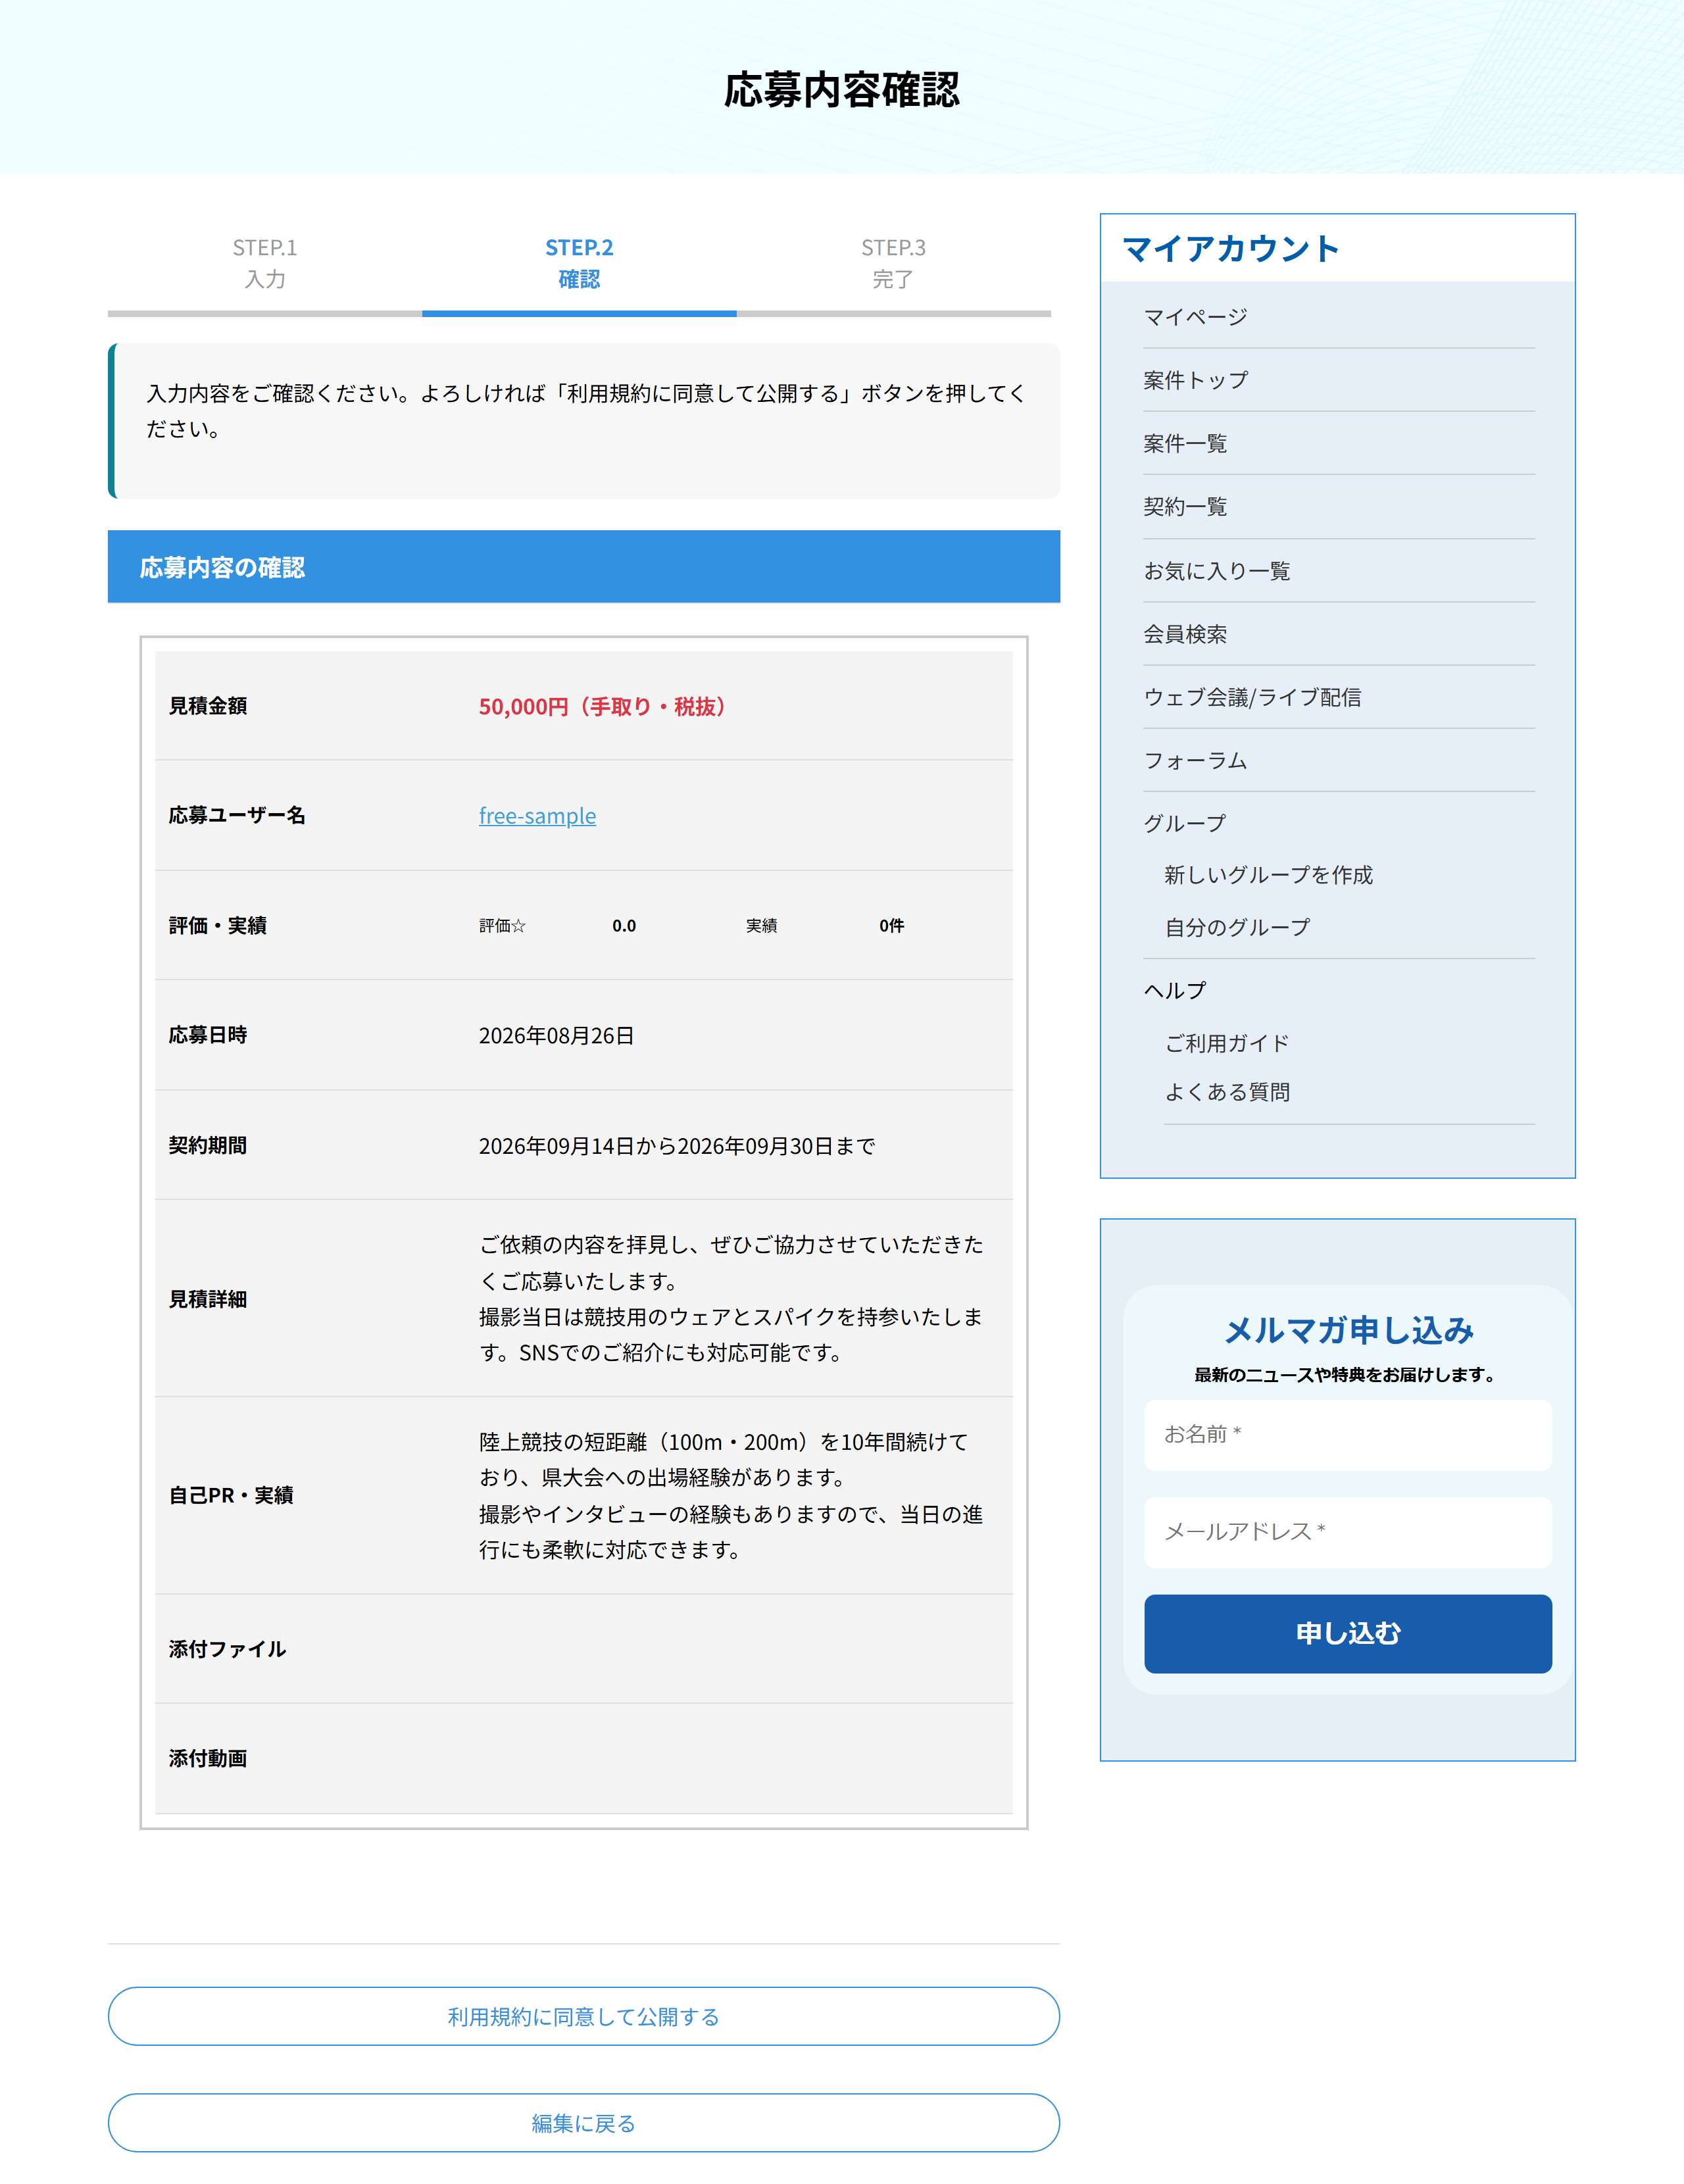Screen dimensions: 1684x2184
Task: Click the 添付ファイル row label
Action: [x=227, y=1649]
